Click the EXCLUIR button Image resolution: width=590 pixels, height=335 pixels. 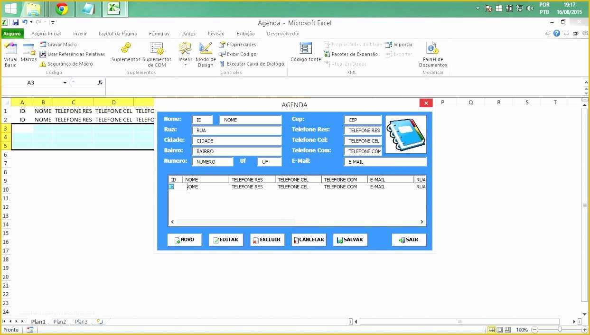(x=267, y=240)
